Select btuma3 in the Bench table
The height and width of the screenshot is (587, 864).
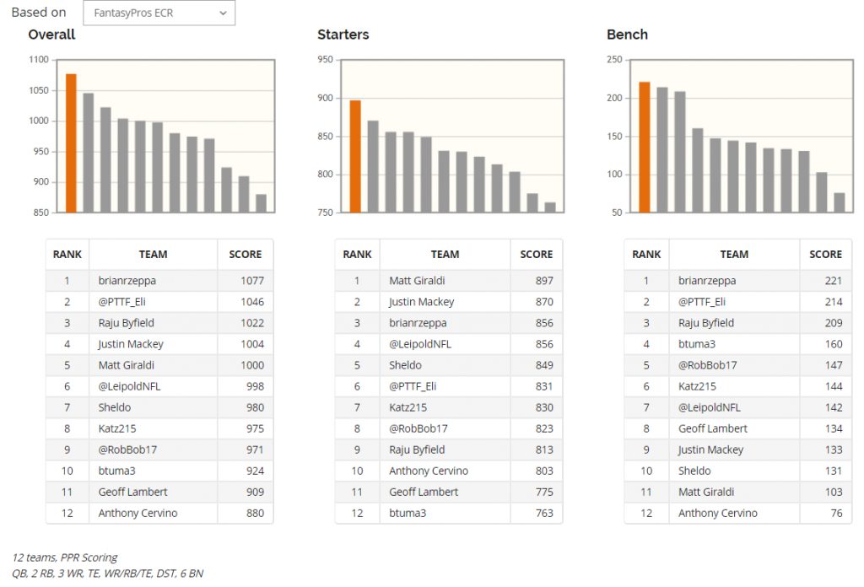pos(696,344)
